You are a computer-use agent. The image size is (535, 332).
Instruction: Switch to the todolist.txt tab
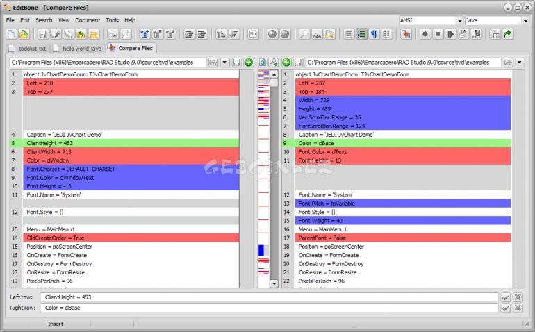pos(28,49)
